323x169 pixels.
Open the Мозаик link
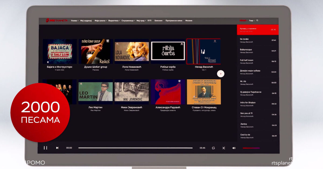(189, 21)
